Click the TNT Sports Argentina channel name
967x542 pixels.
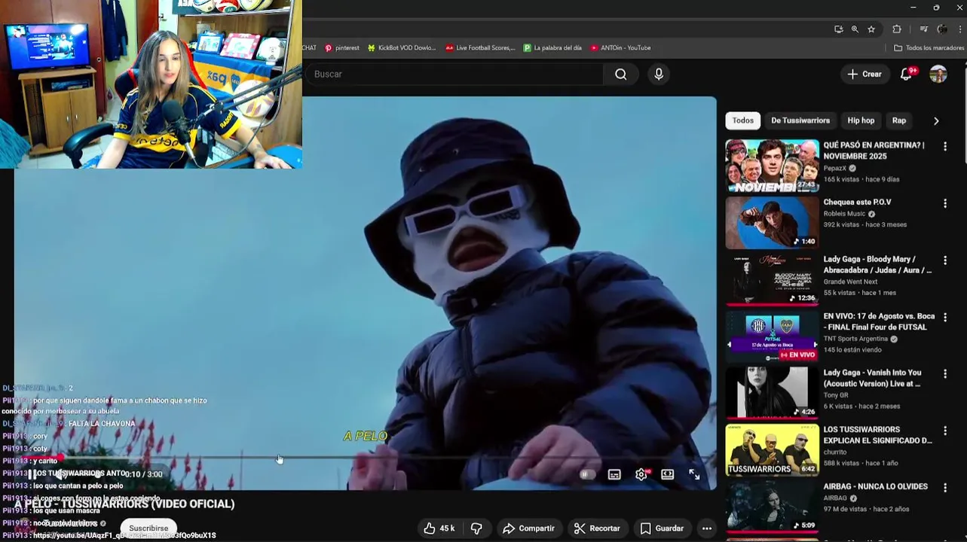[x=855, y=339]
